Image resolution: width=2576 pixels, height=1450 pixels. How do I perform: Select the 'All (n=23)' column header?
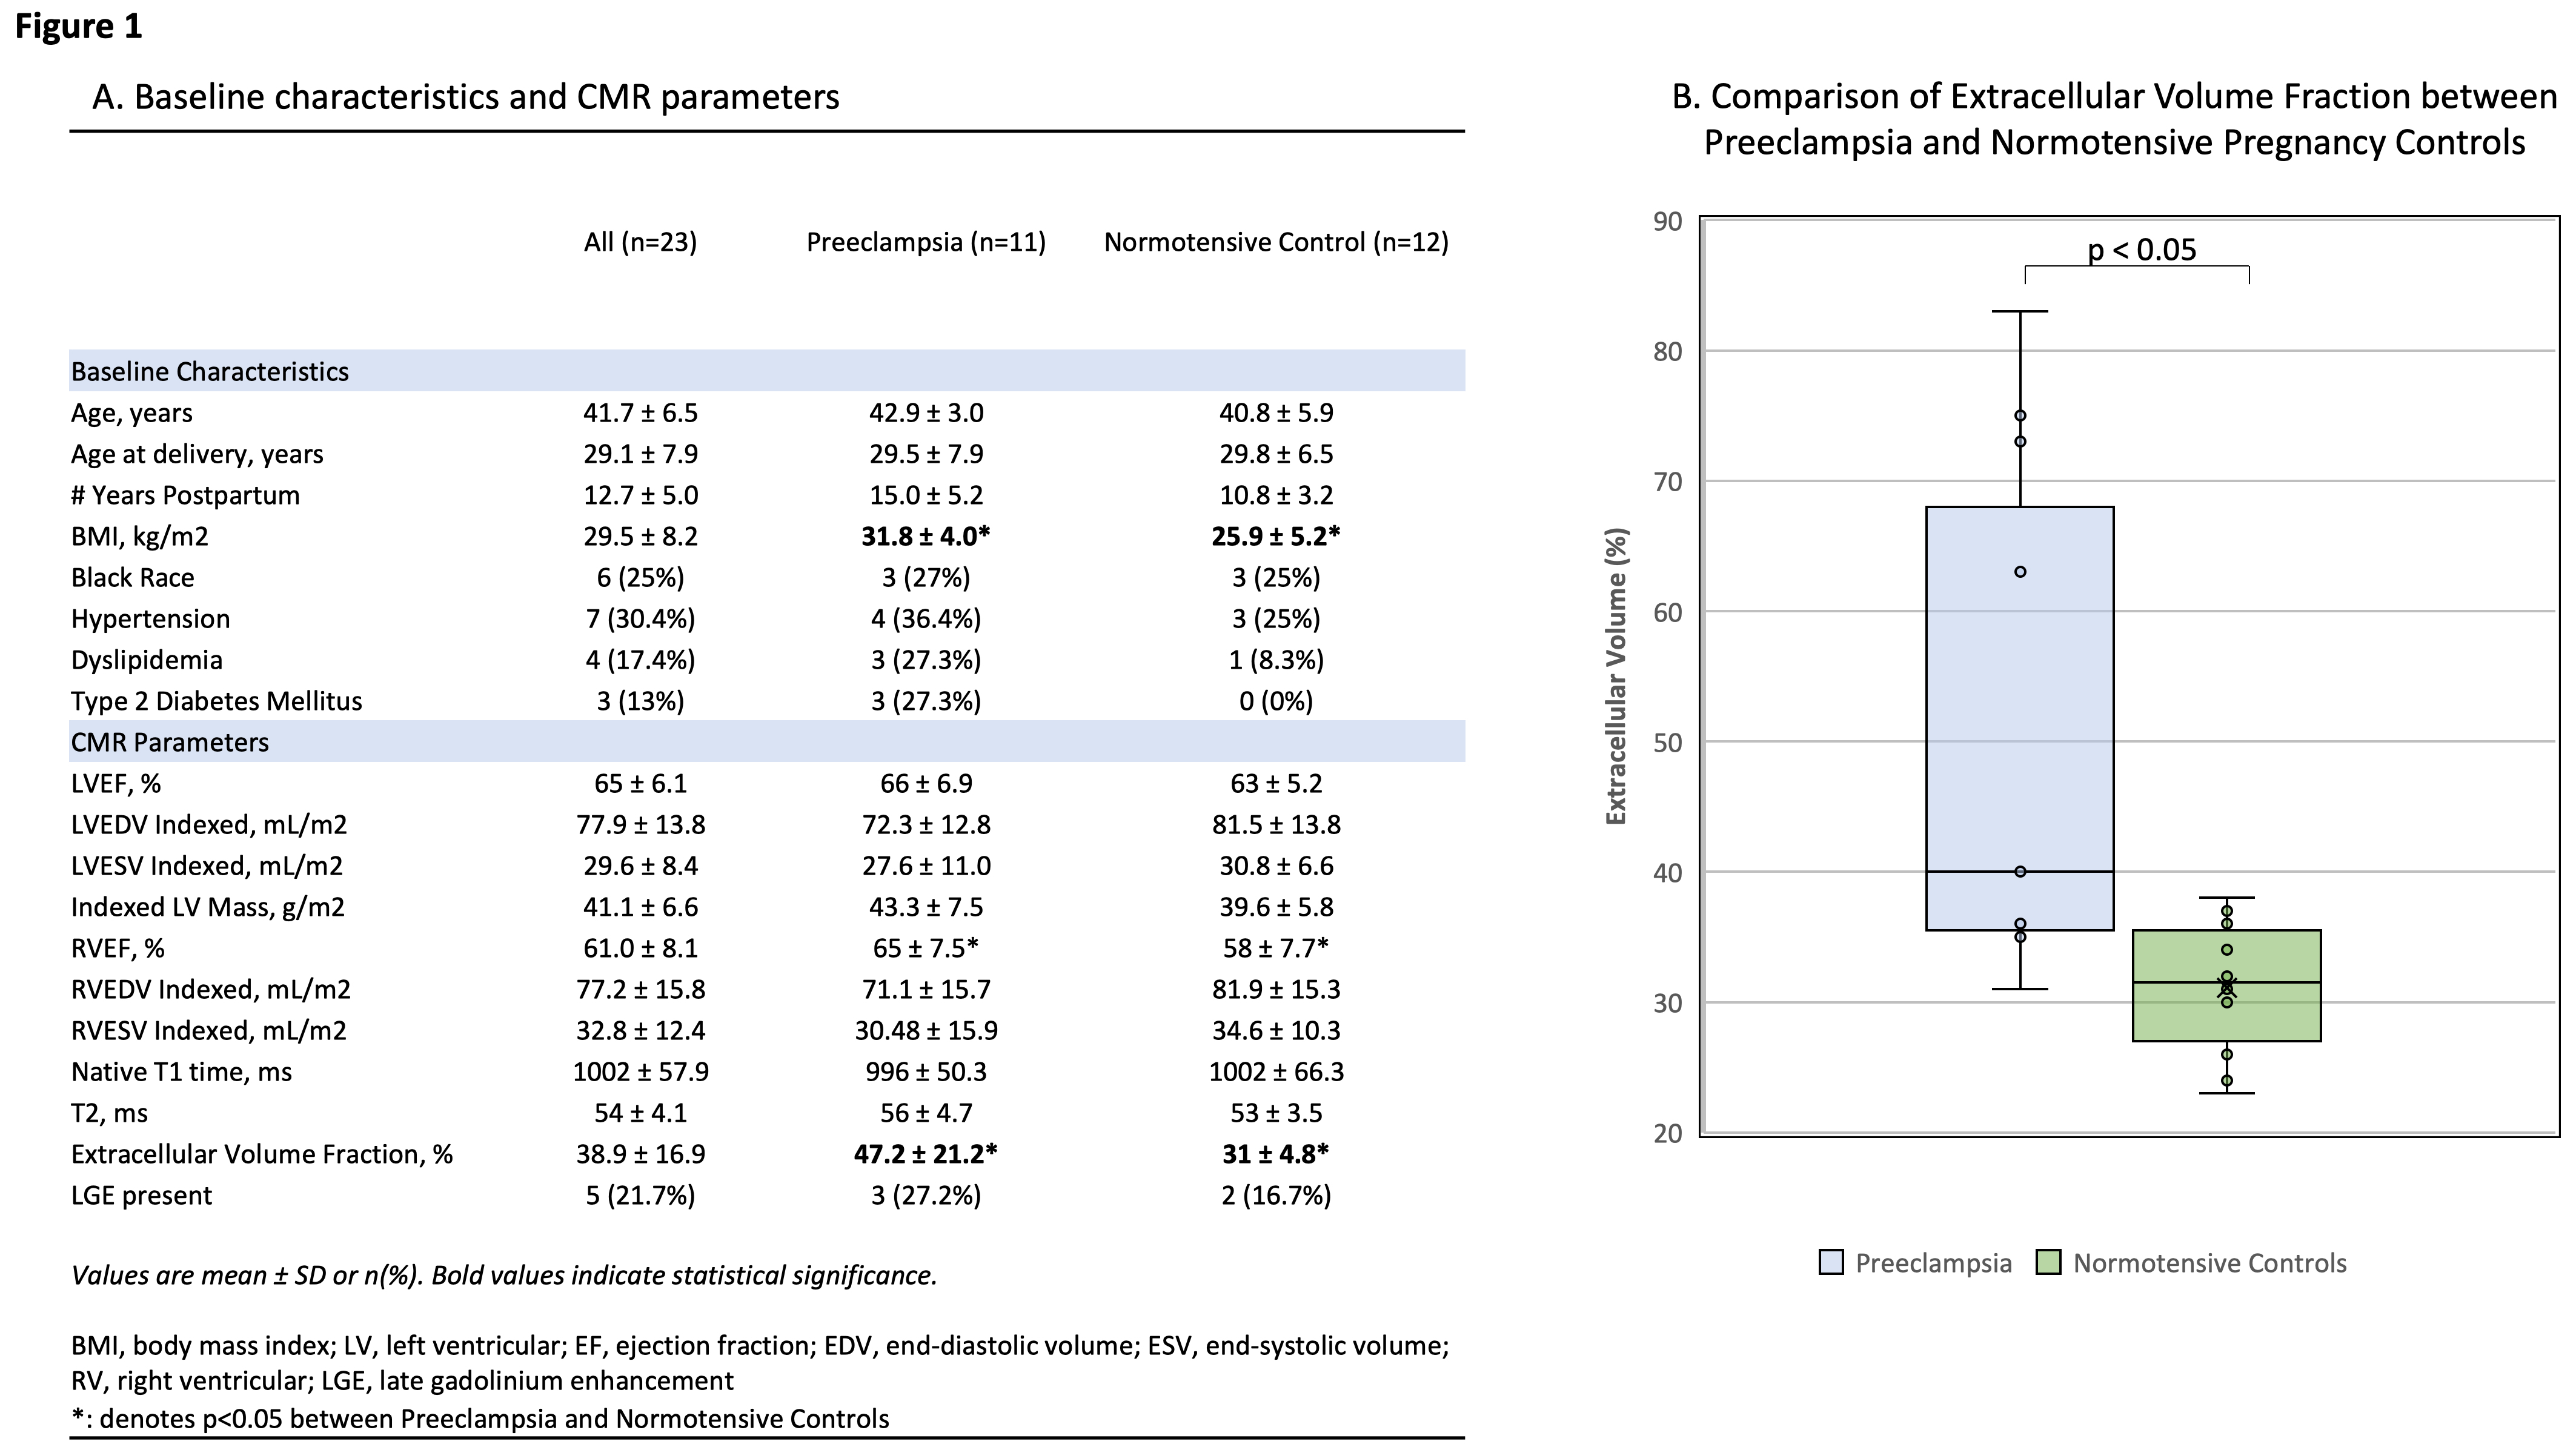640,242
